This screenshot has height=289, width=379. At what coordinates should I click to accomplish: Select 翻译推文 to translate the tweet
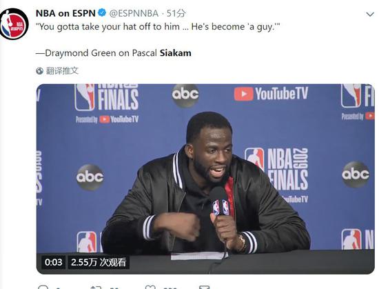[x=62, y=70]
